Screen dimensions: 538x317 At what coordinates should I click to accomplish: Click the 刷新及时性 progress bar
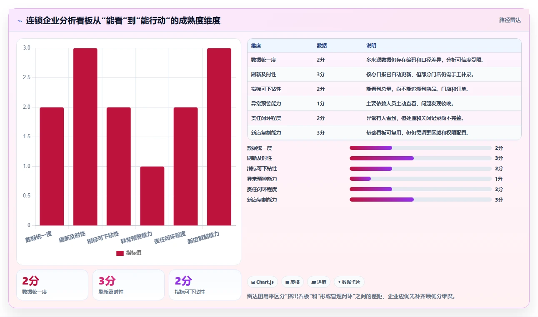click(420, 158)
